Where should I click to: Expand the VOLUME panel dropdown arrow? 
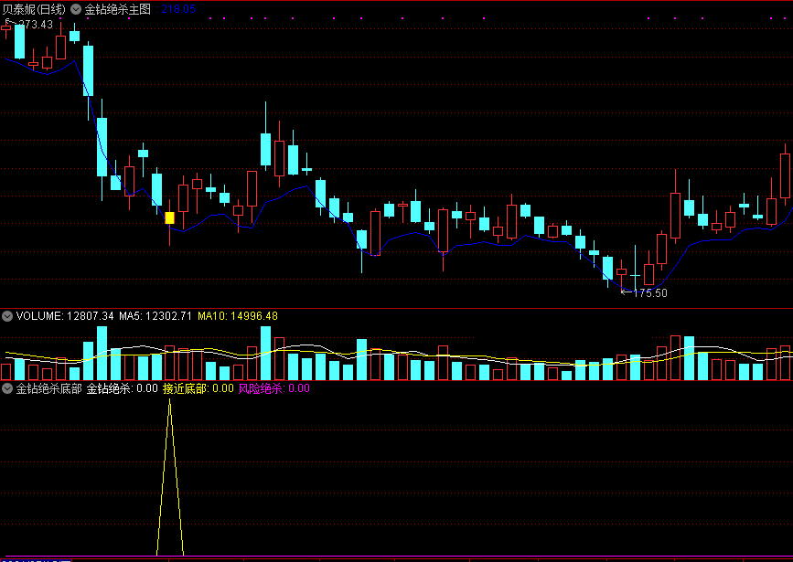[x=7, y=316]
